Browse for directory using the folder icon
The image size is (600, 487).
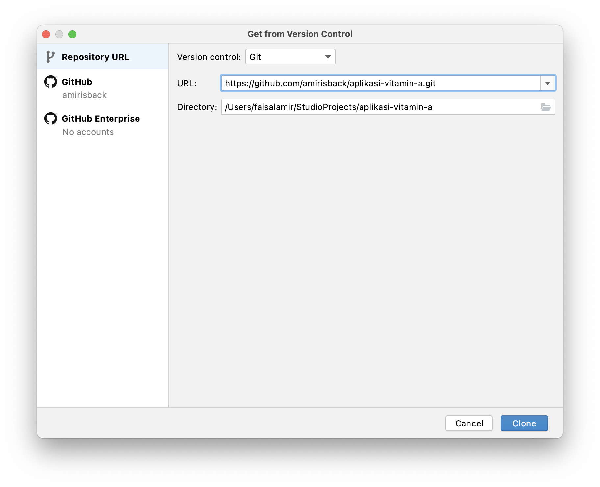click(x=546, y=107)
